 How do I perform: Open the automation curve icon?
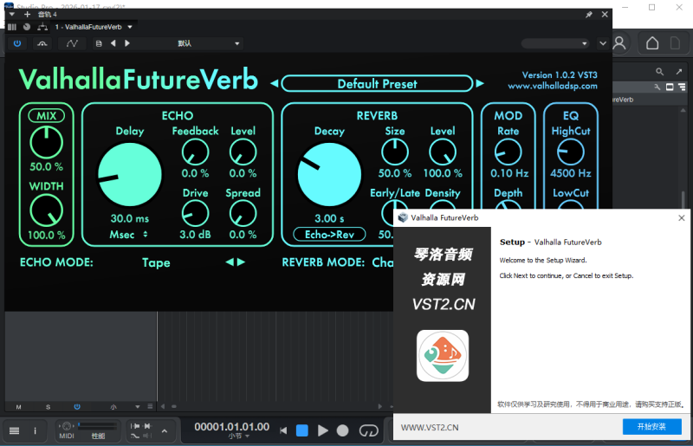coord(72,43)
